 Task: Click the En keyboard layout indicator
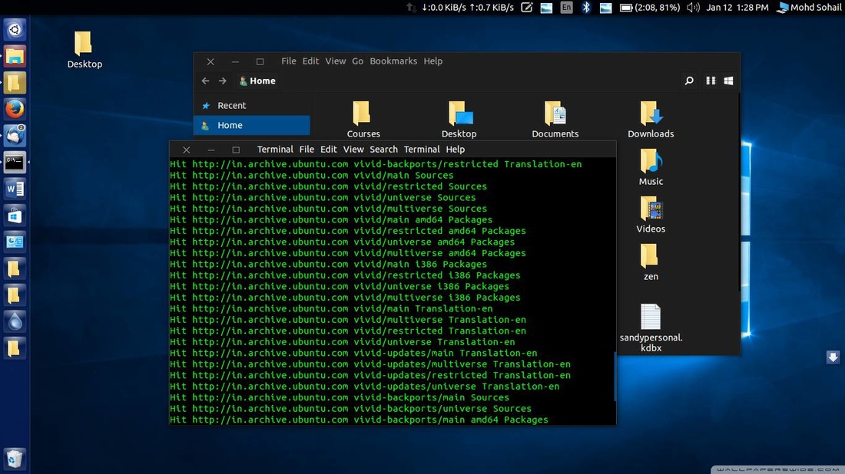[x=566, y=8]
